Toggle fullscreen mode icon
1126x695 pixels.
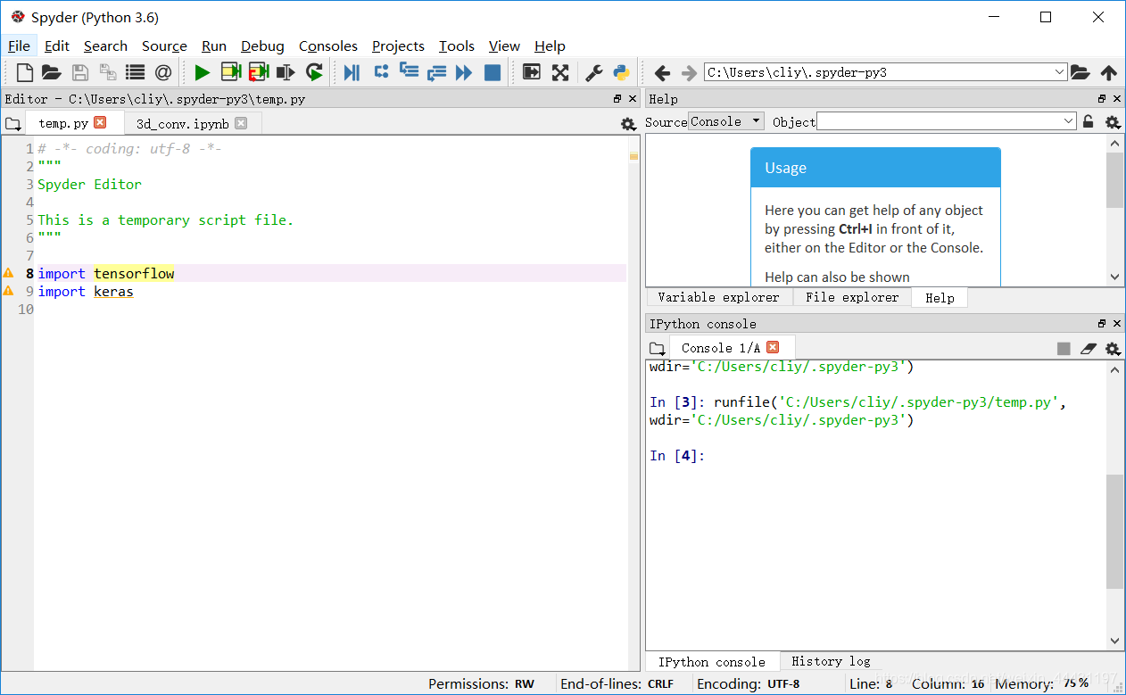pos(560,72)
